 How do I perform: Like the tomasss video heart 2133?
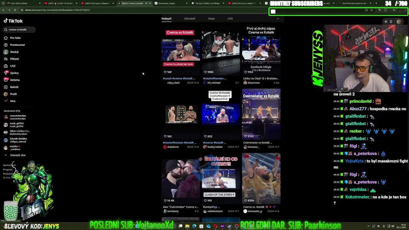point(246,136)
